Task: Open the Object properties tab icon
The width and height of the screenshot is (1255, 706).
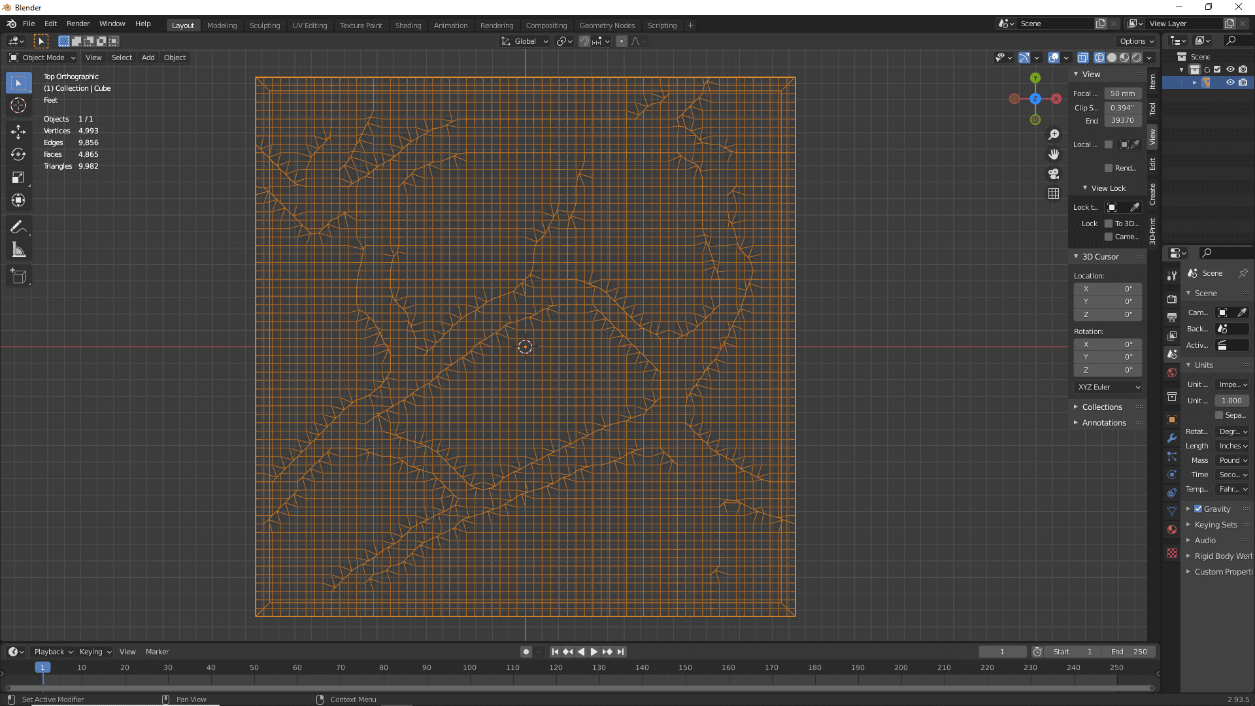Action: point(1172,420)
